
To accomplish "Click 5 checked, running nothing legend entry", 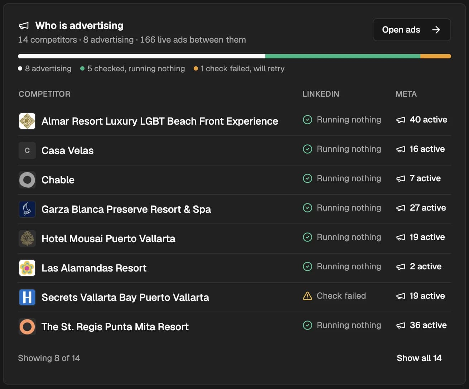I will click(x=132, y=68).
